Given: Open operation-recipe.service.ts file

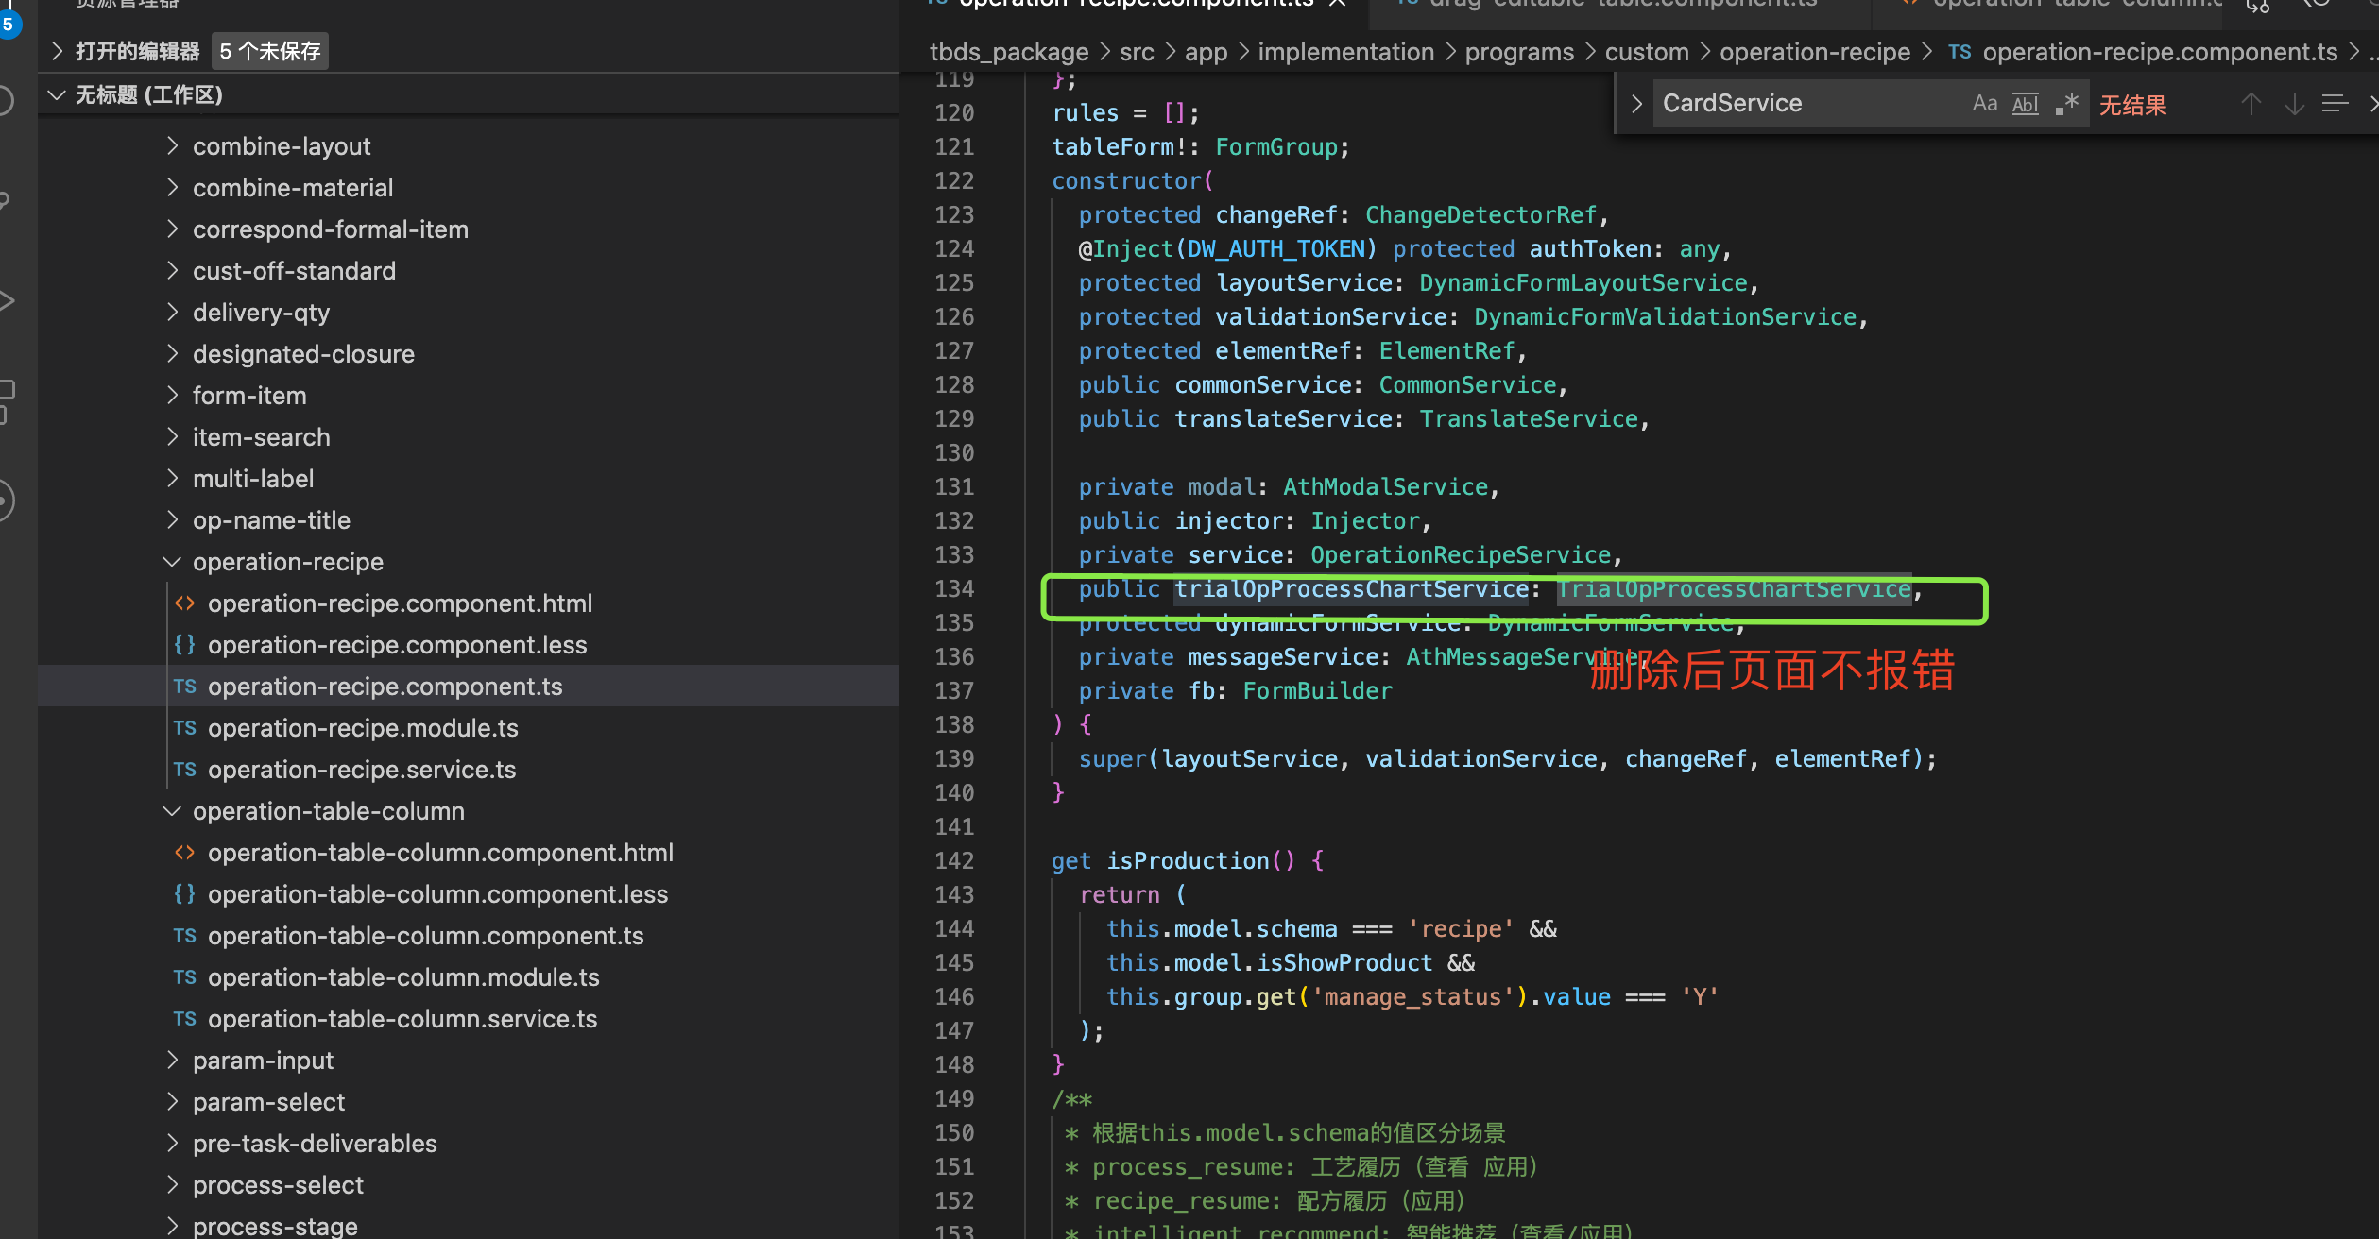Looking at the screenshot, I should (362, 770).
